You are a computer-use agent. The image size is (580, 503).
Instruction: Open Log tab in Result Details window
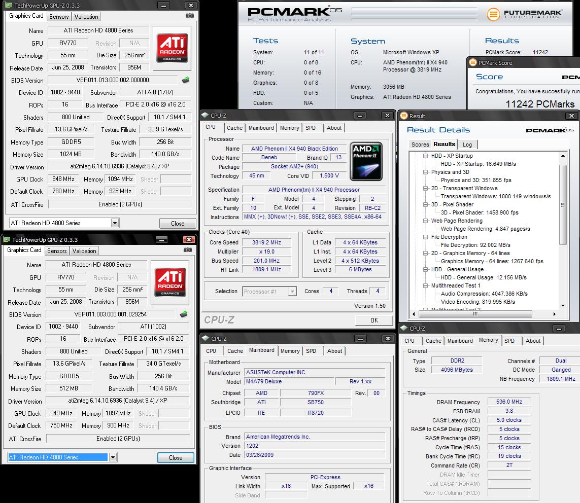coord(467,145)
